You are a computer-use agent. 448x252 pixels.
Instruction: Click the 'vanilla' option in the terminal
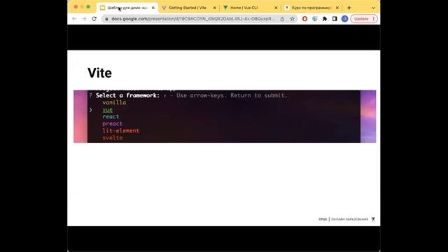pyautogui.click(x=114, y=102)
